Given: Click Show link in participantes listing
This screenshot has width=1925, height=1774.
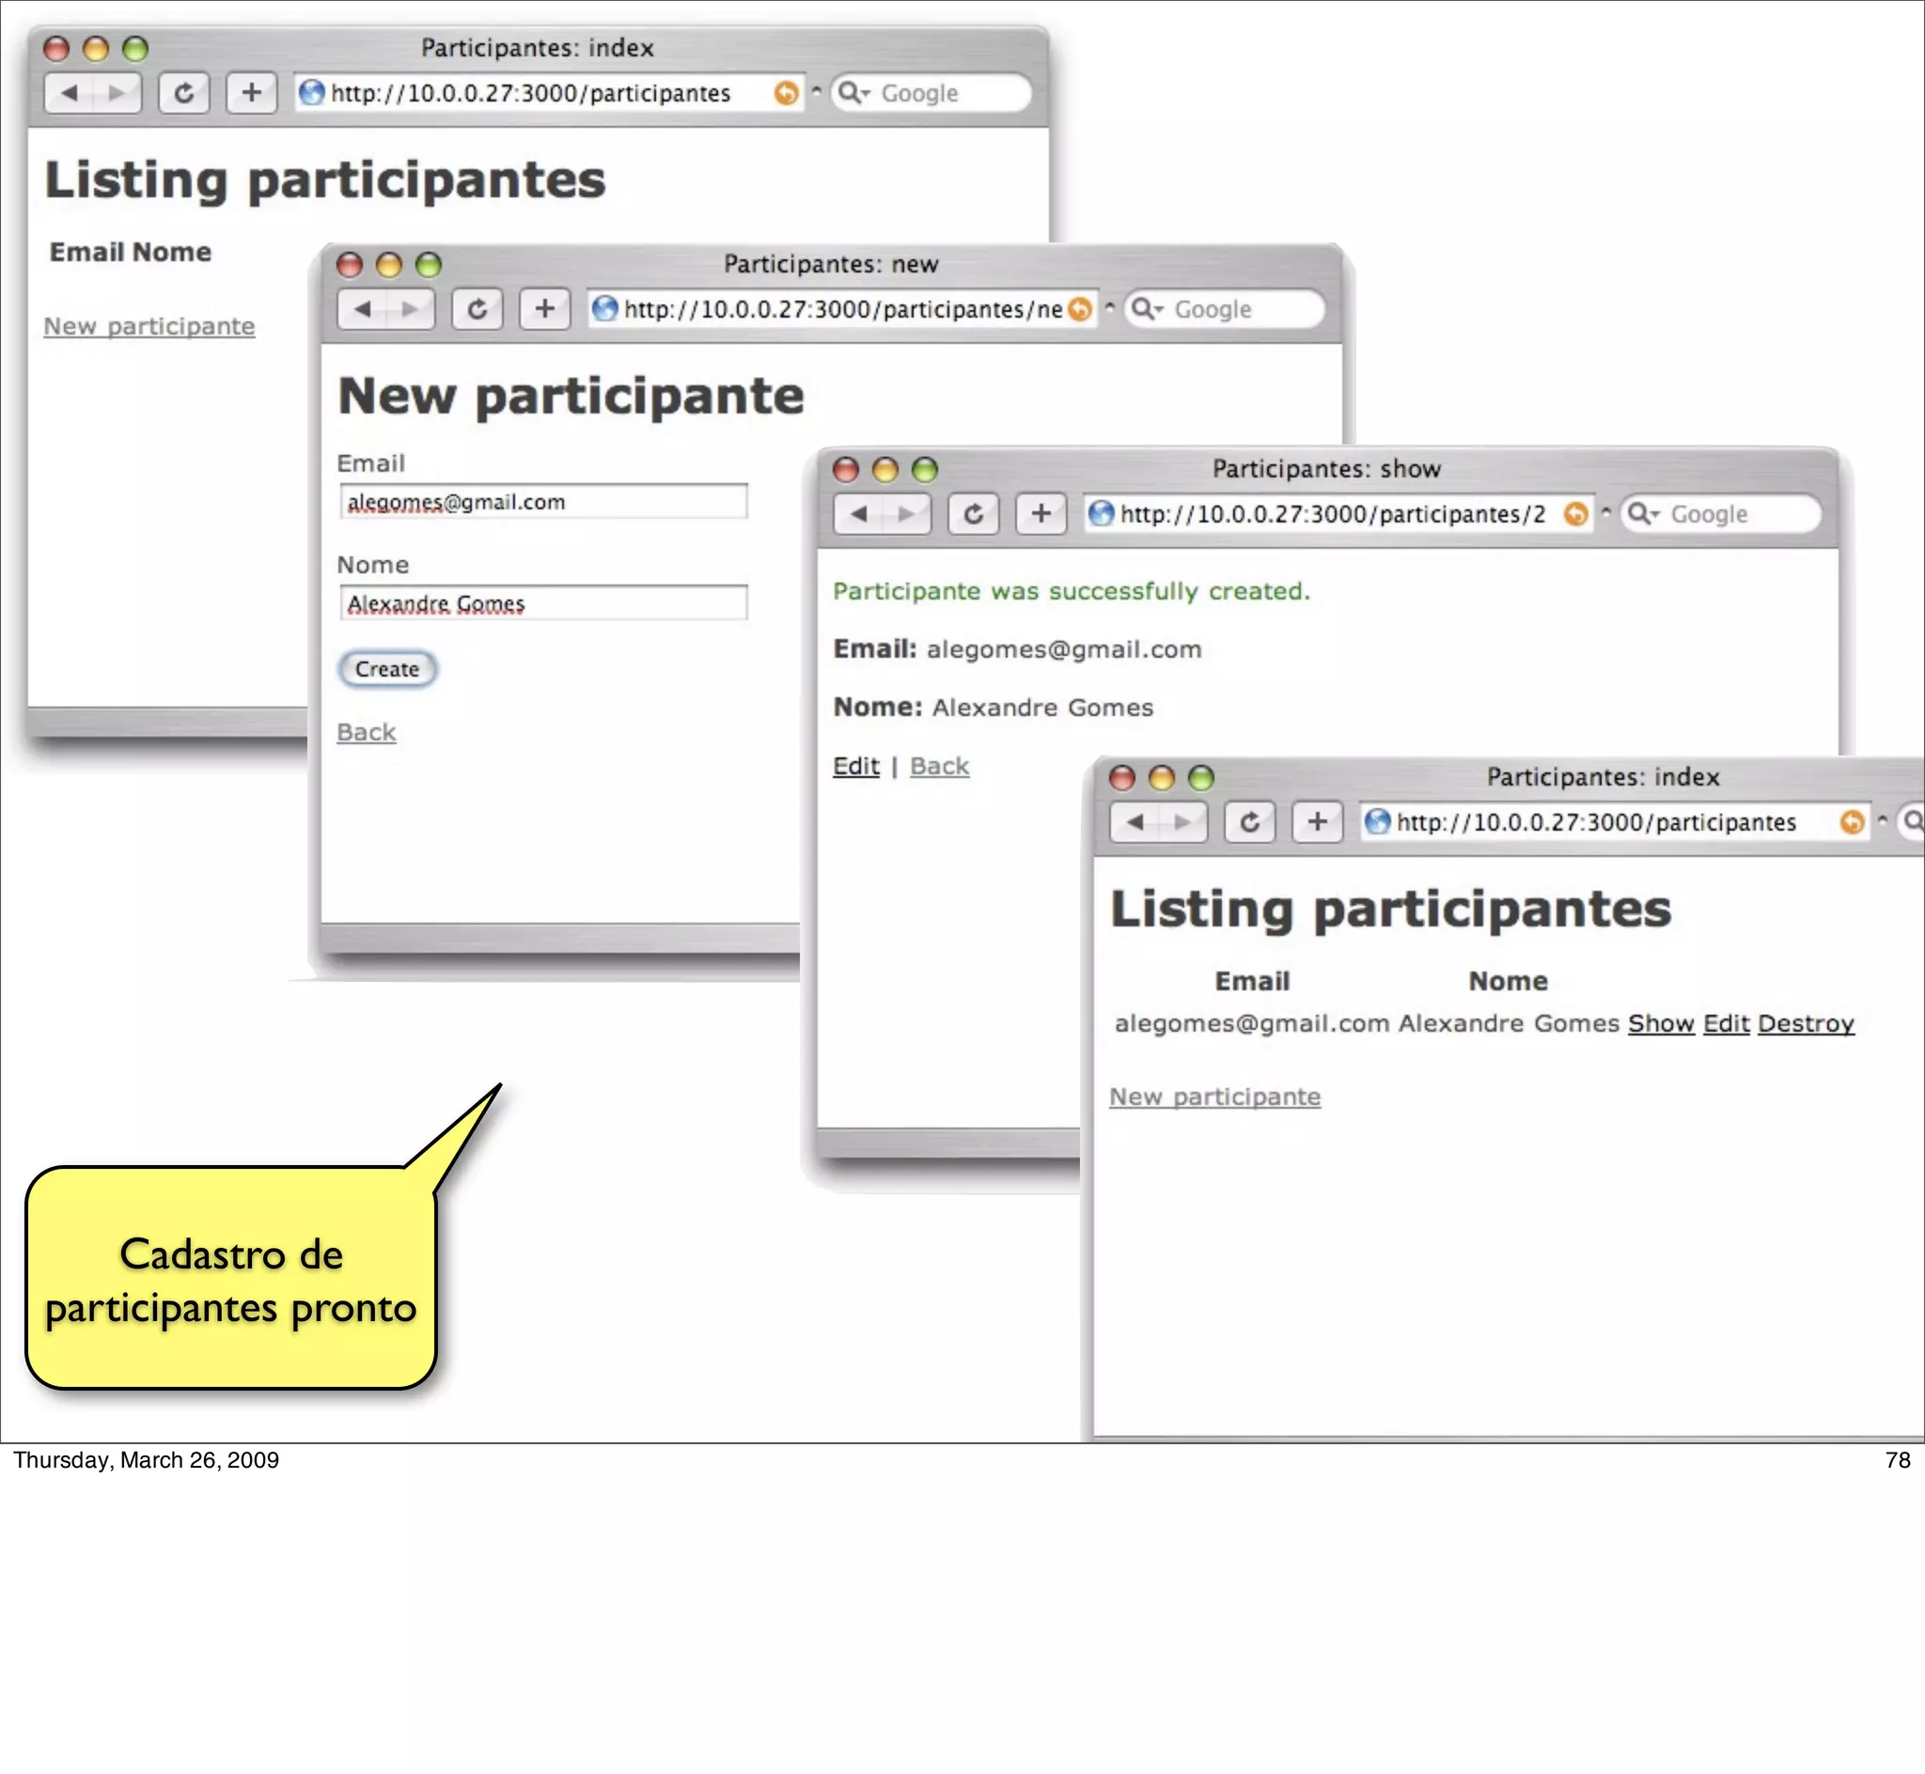Looking at the screenshot, I should coord(1660,1023).
